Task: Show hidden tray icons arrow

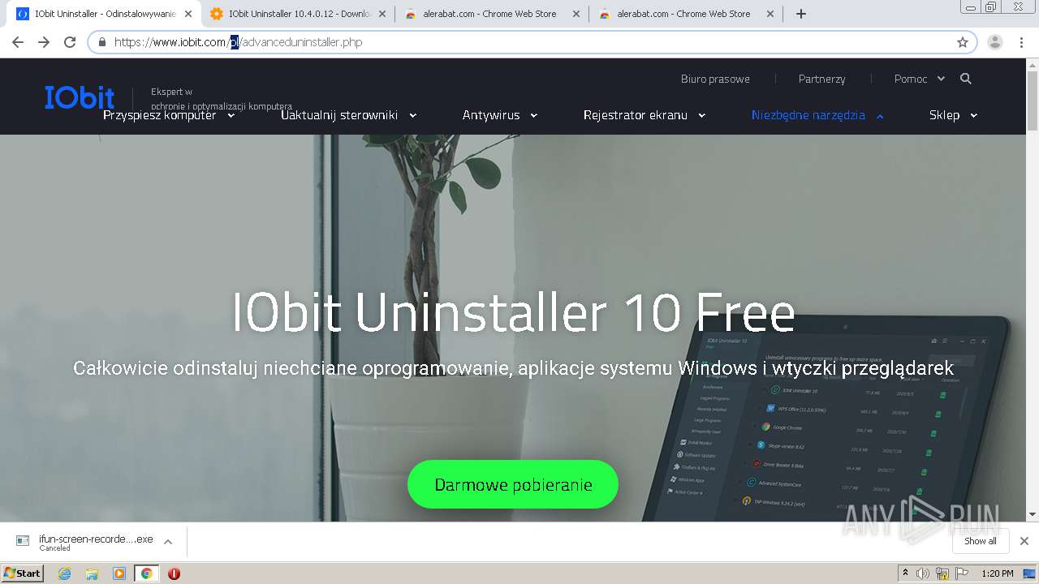Action: click(906, 573)
